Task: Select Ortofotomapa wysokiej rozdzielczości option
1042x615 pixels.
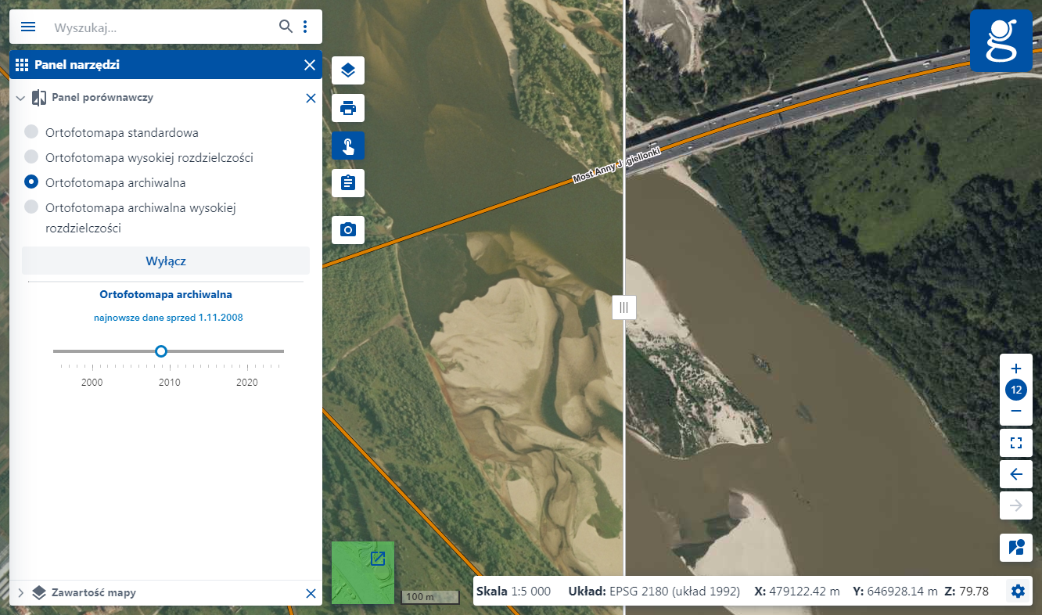Action: (31, 157)
